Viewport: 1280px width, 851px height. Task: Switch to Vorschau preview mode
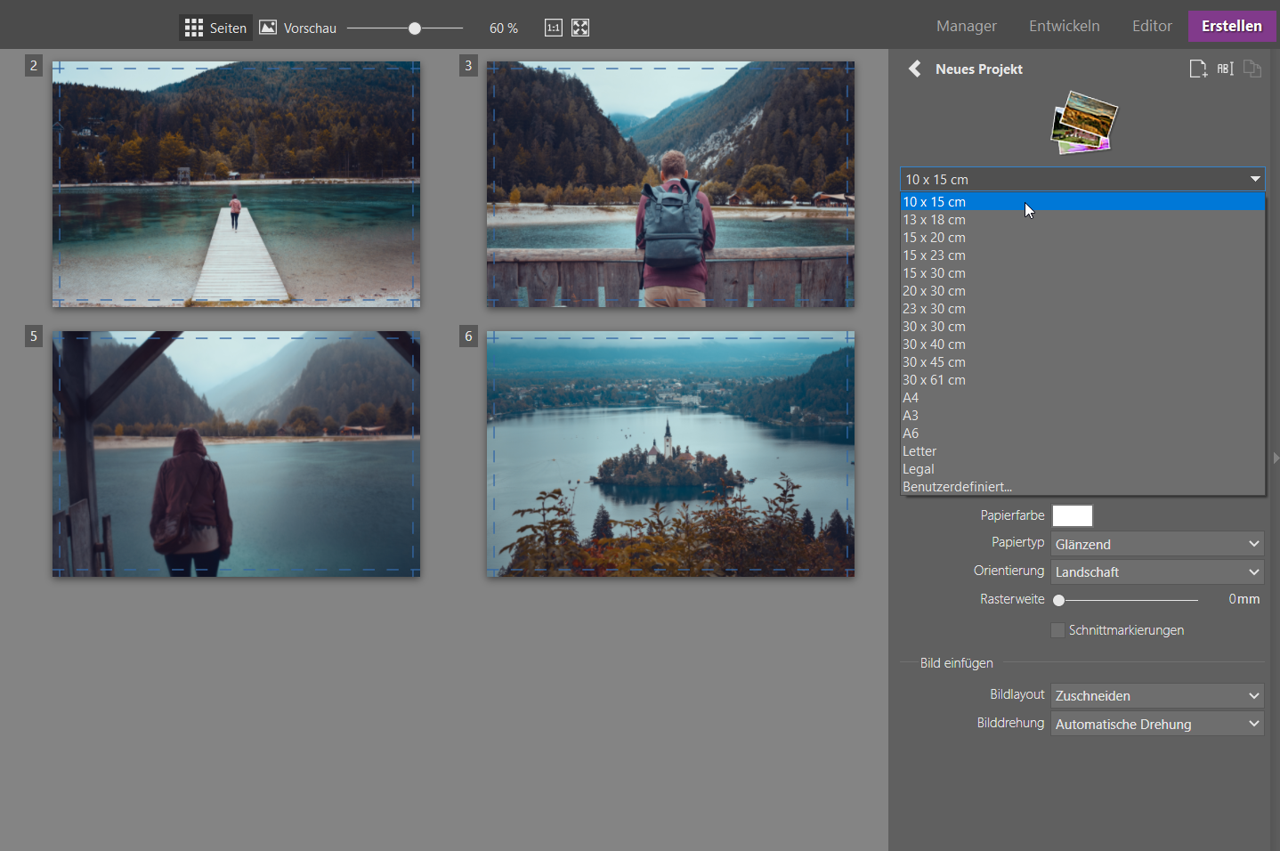point(298,28)
